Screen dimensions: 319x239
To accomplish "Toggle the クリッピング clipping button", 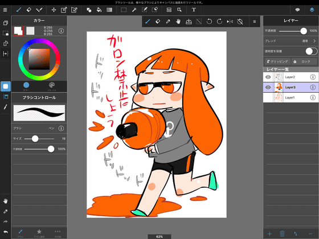I will [x=277, y=61].
